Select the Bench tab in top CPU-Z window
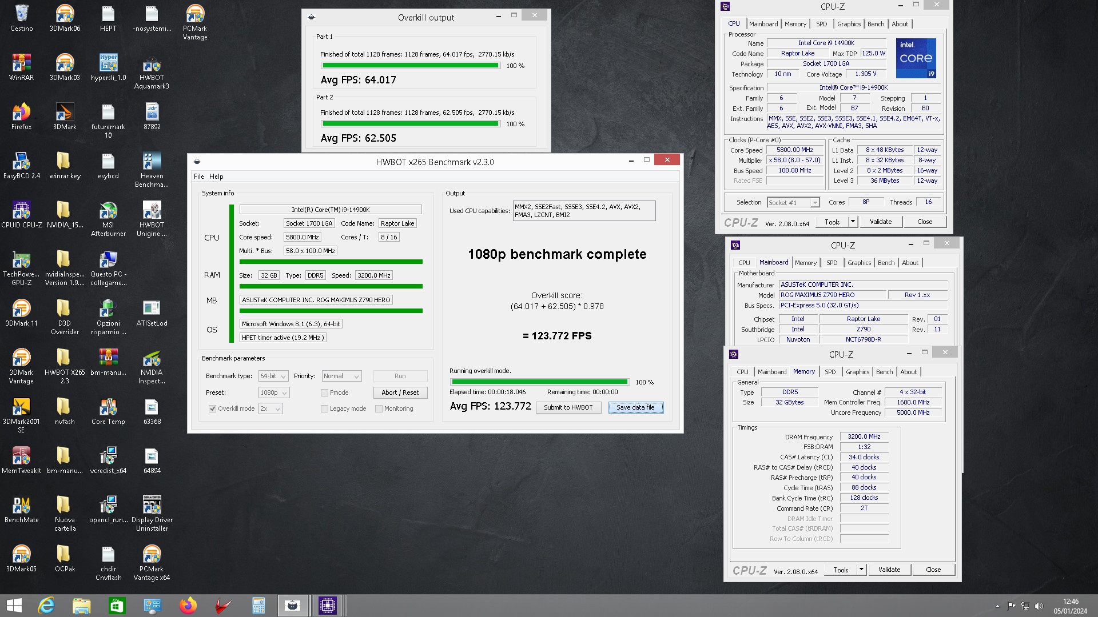 [876, 24]
